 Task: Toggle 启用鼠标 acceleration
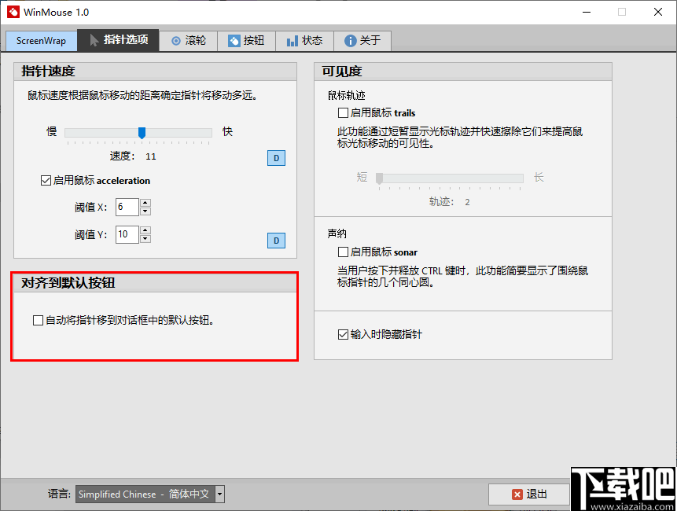[46, 180]
